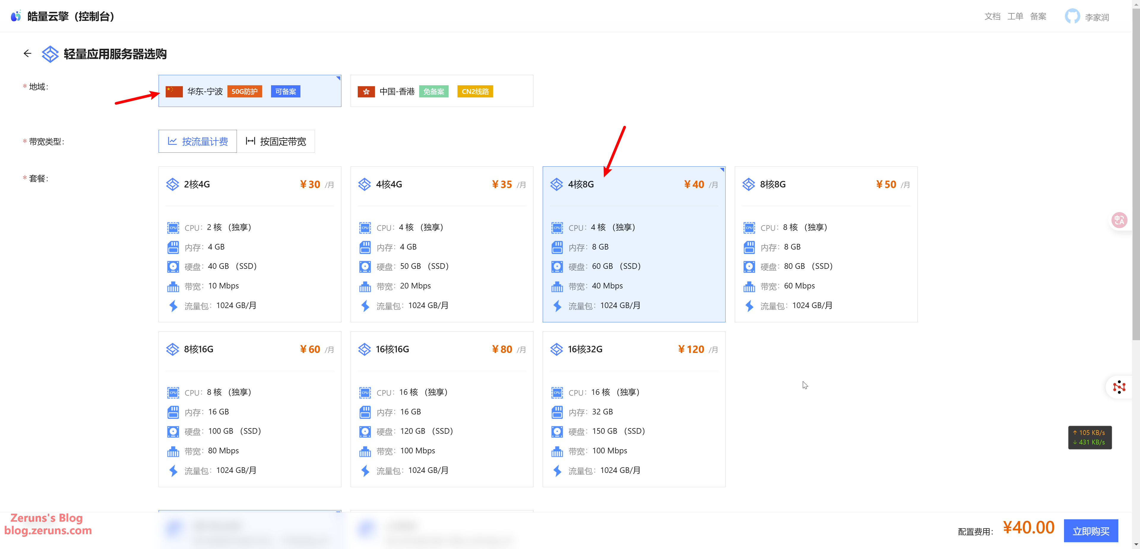
Task: Click the 皓量云擎 logo icon
Action: click(16, 16)
